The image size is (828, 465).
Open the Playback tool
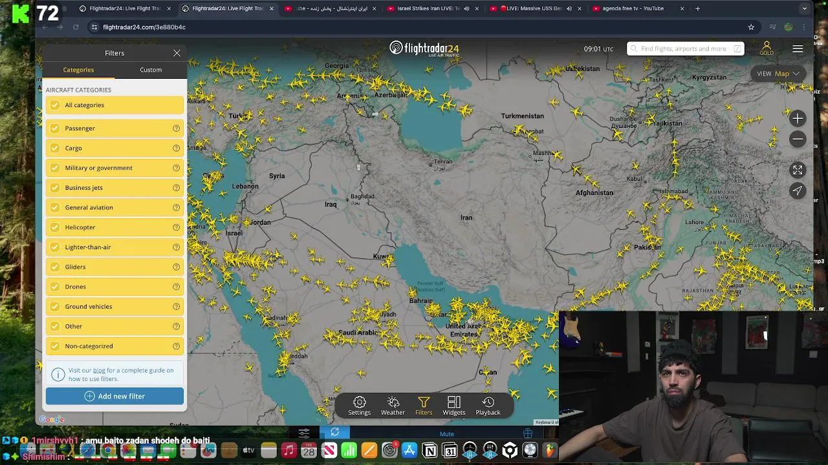tap(488, 406)
